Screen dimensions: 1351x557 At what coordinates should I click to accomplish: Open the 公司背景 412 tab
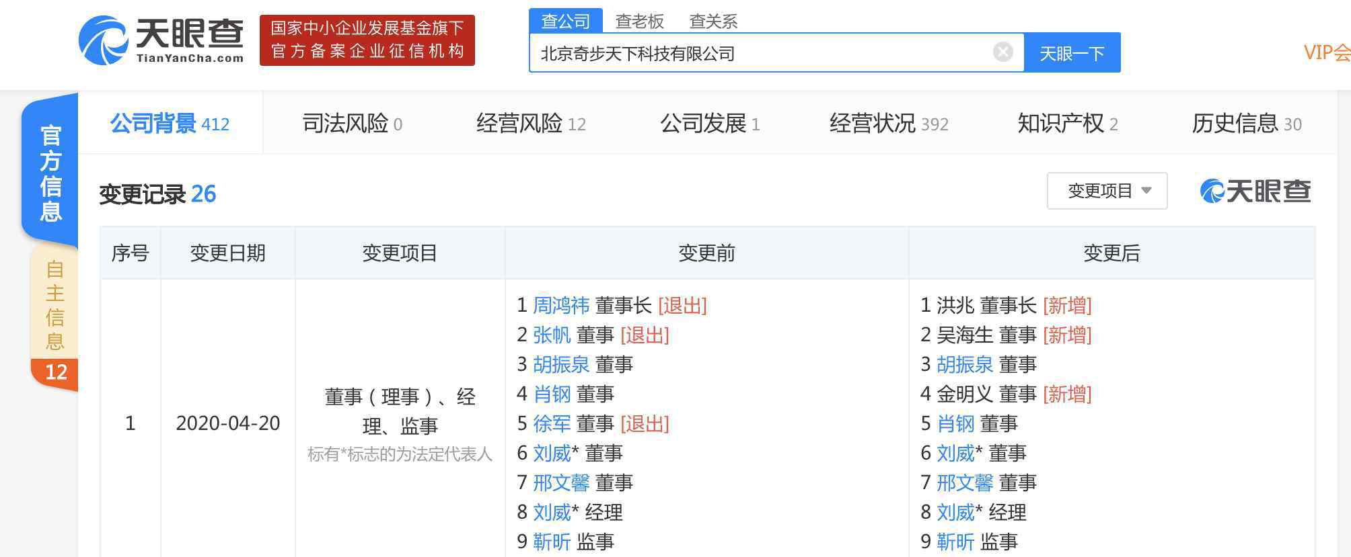(170, 124)
